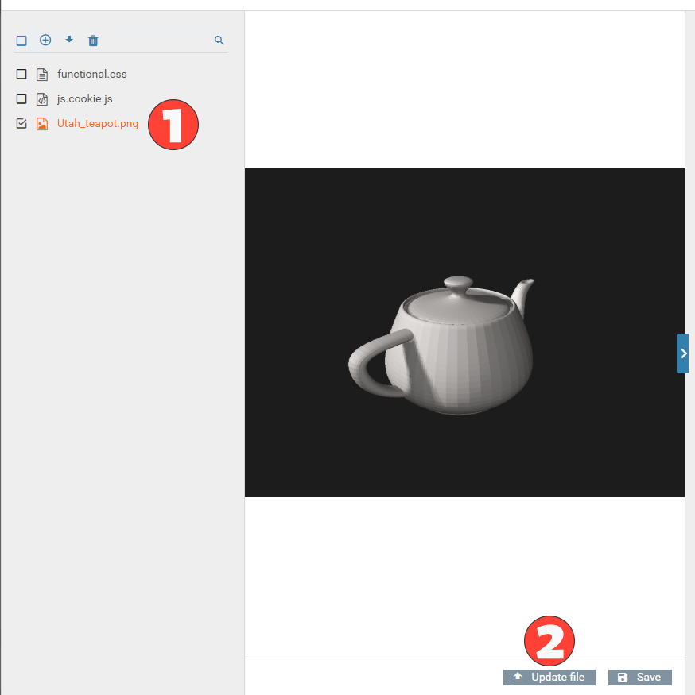Screen dimensions: 695x695
Task: Click the Update file button
Action: pos(549,678)
